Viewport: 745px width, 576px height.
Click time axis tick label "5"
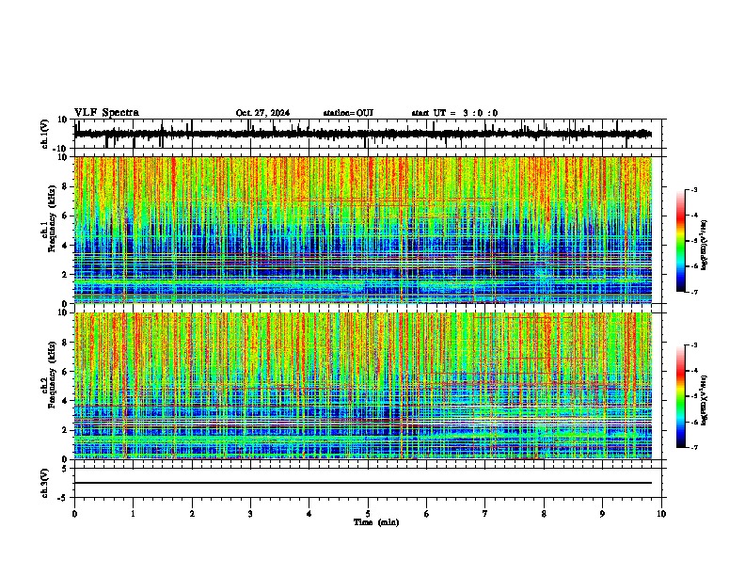pos(368,514)
